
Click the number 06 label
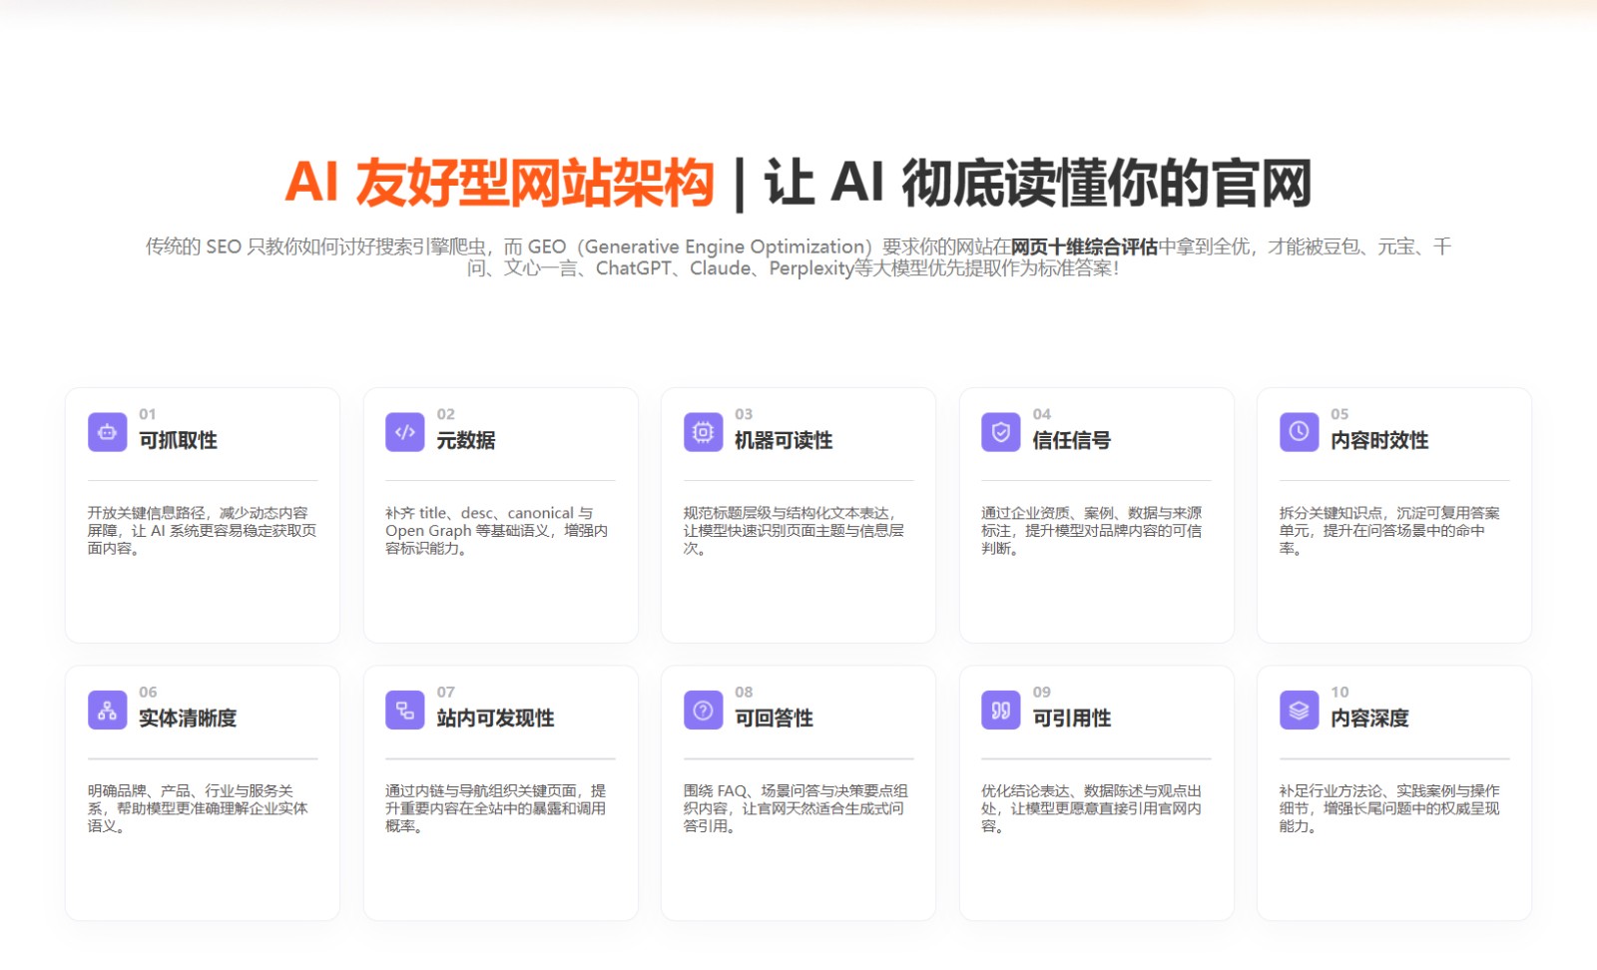[148, 693]
